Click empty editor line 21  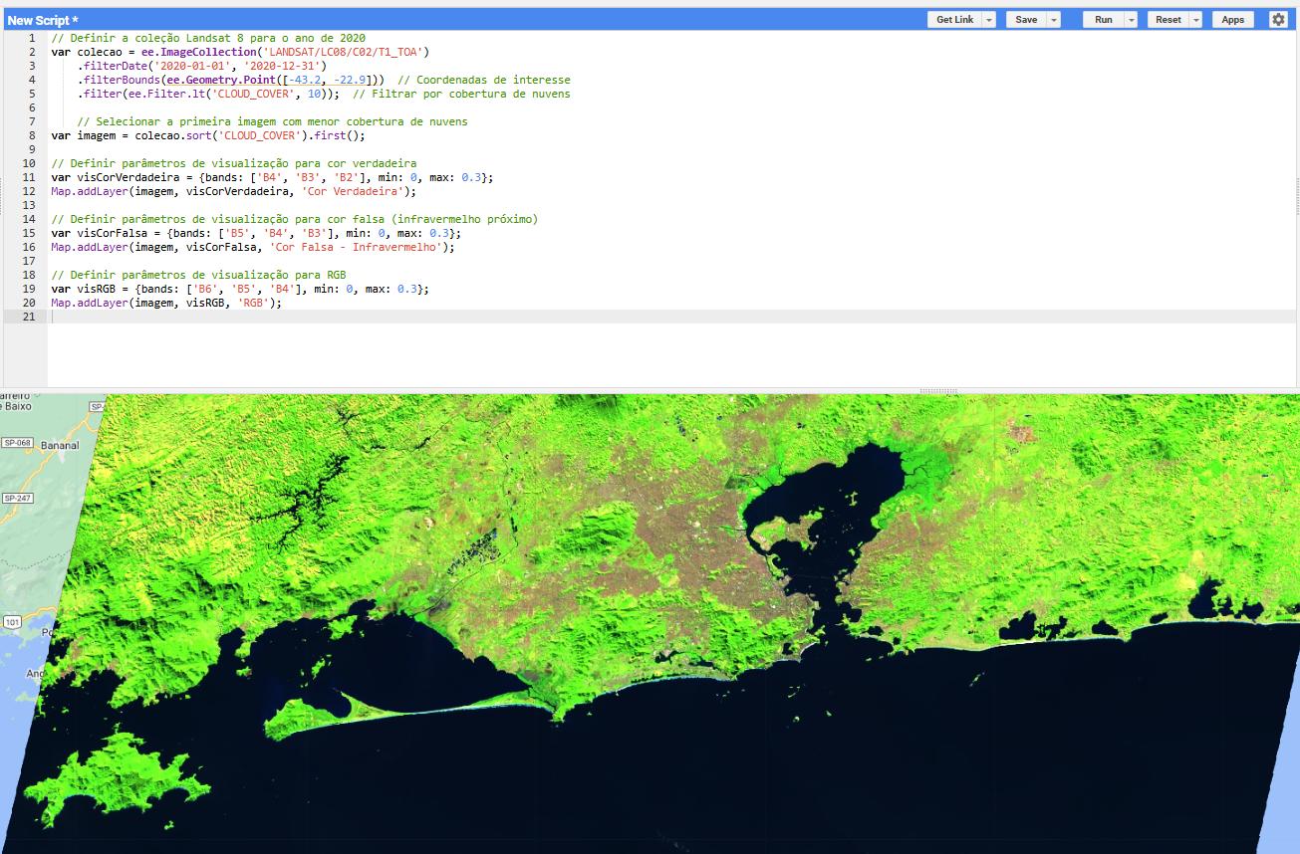(x=672, y=317)
